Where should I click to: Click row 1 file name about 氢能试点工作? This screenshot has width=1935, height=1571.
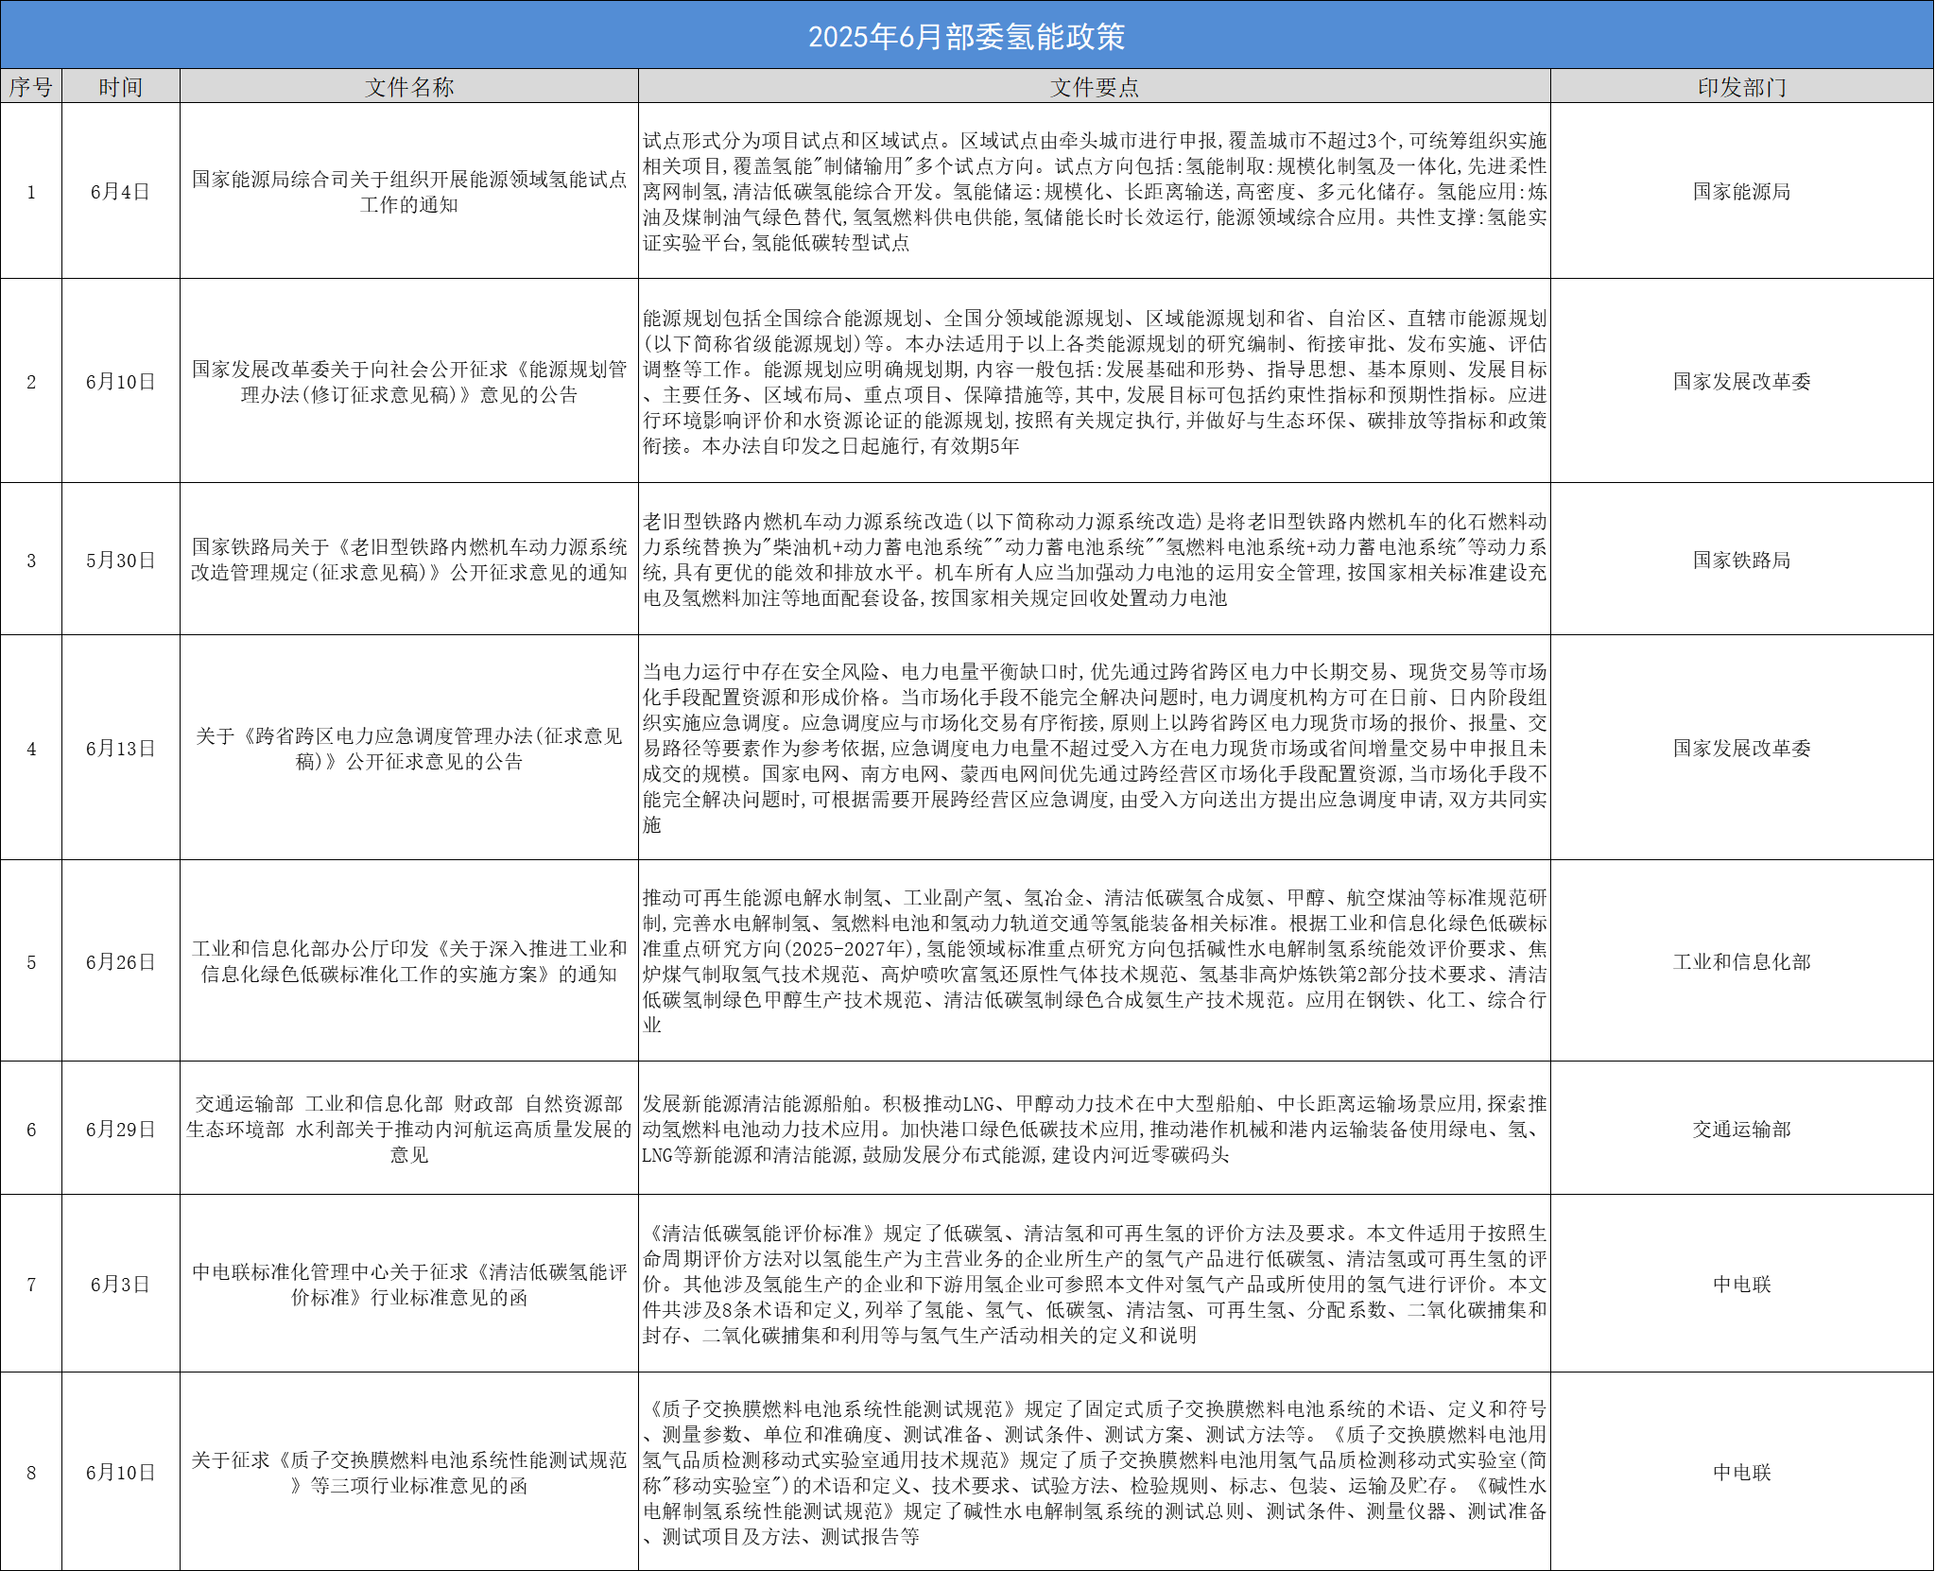tap(408, 192)
